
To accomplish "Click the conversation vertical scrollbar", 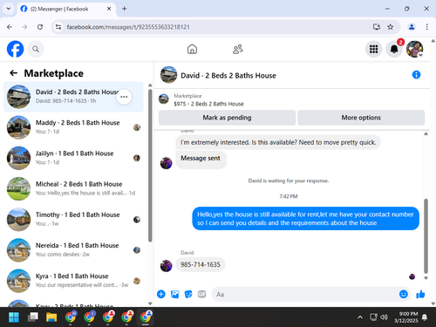I will point(426,236).
